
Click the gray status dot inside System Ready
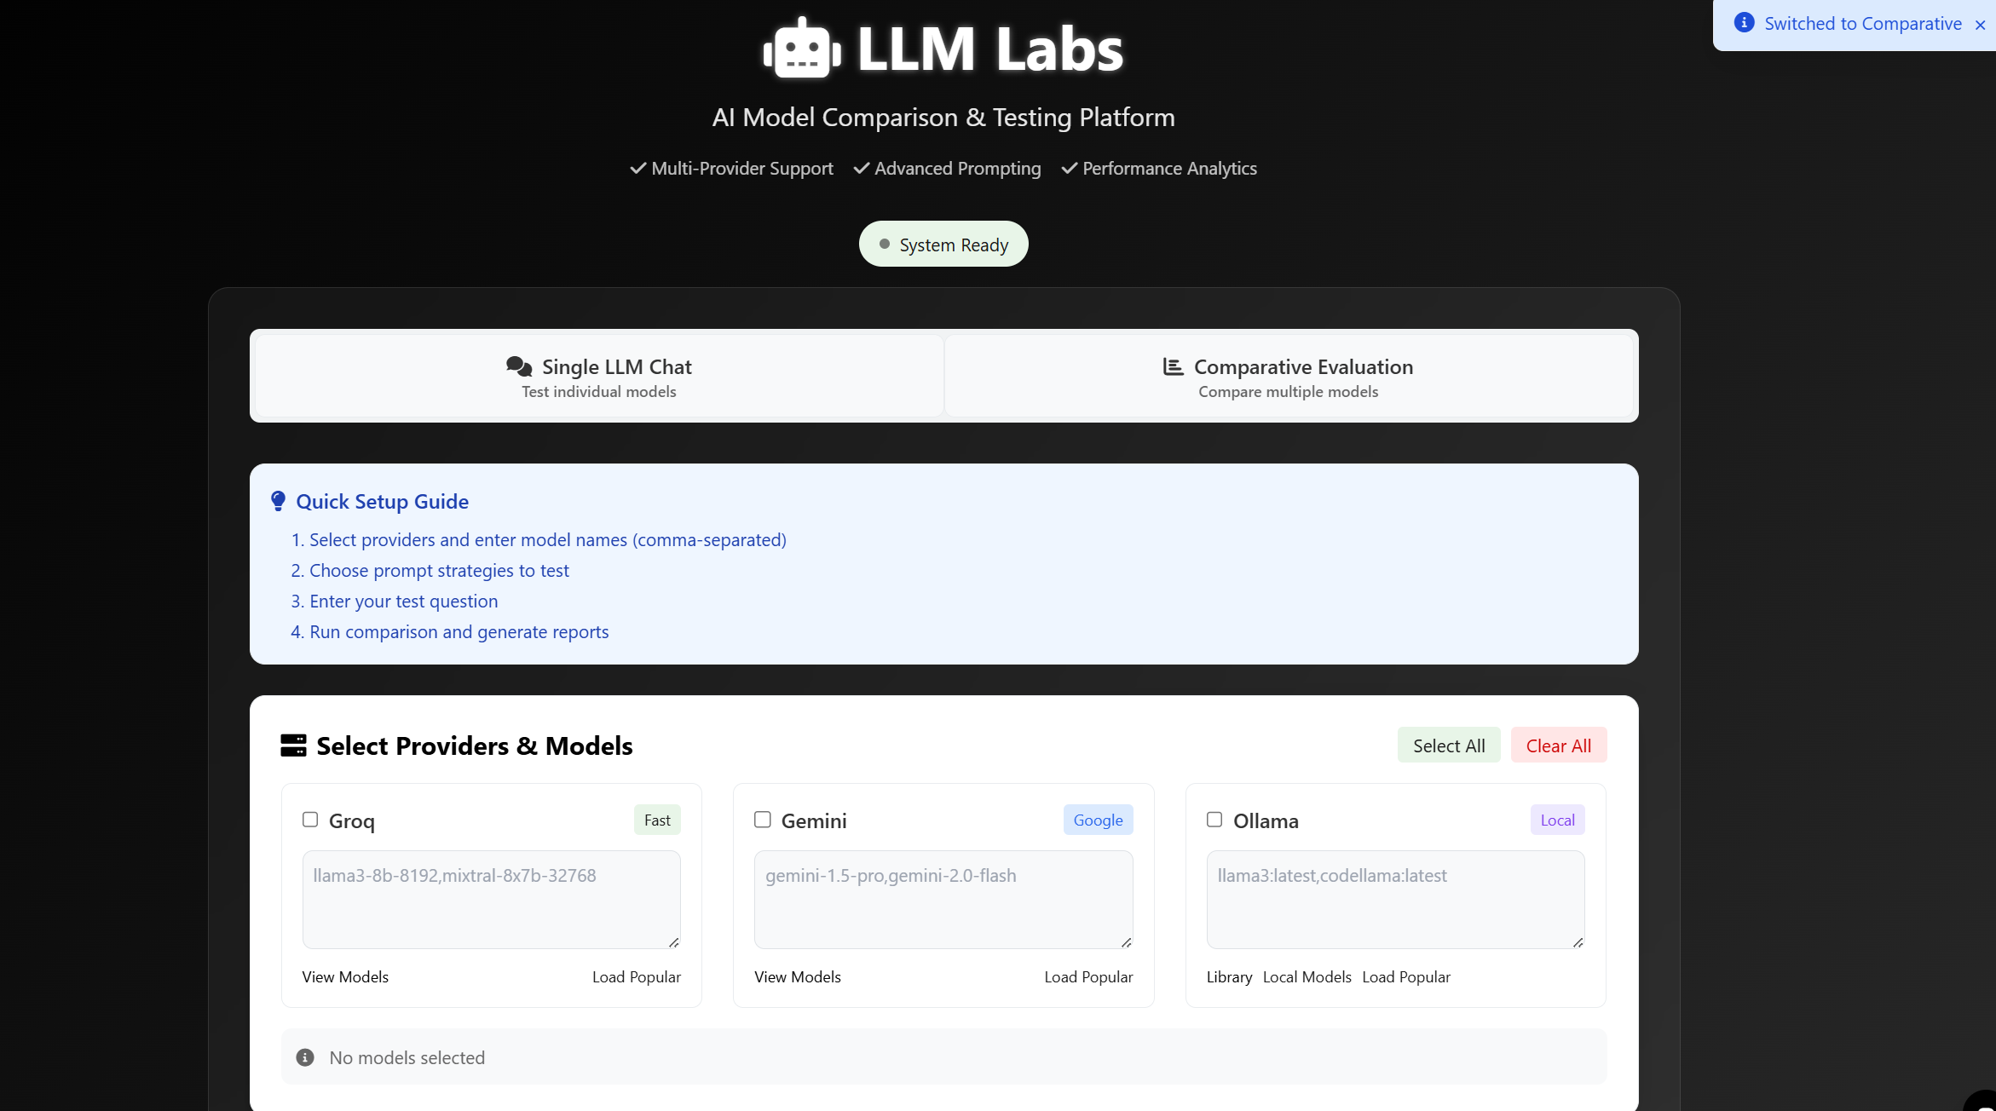point(885,245)
